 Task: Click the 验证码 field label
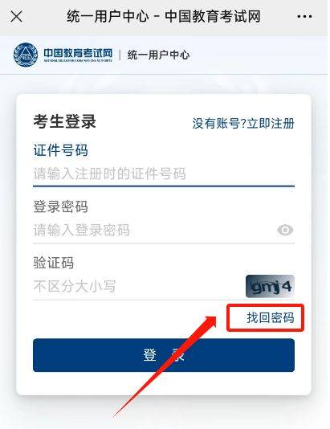(54, 263)
